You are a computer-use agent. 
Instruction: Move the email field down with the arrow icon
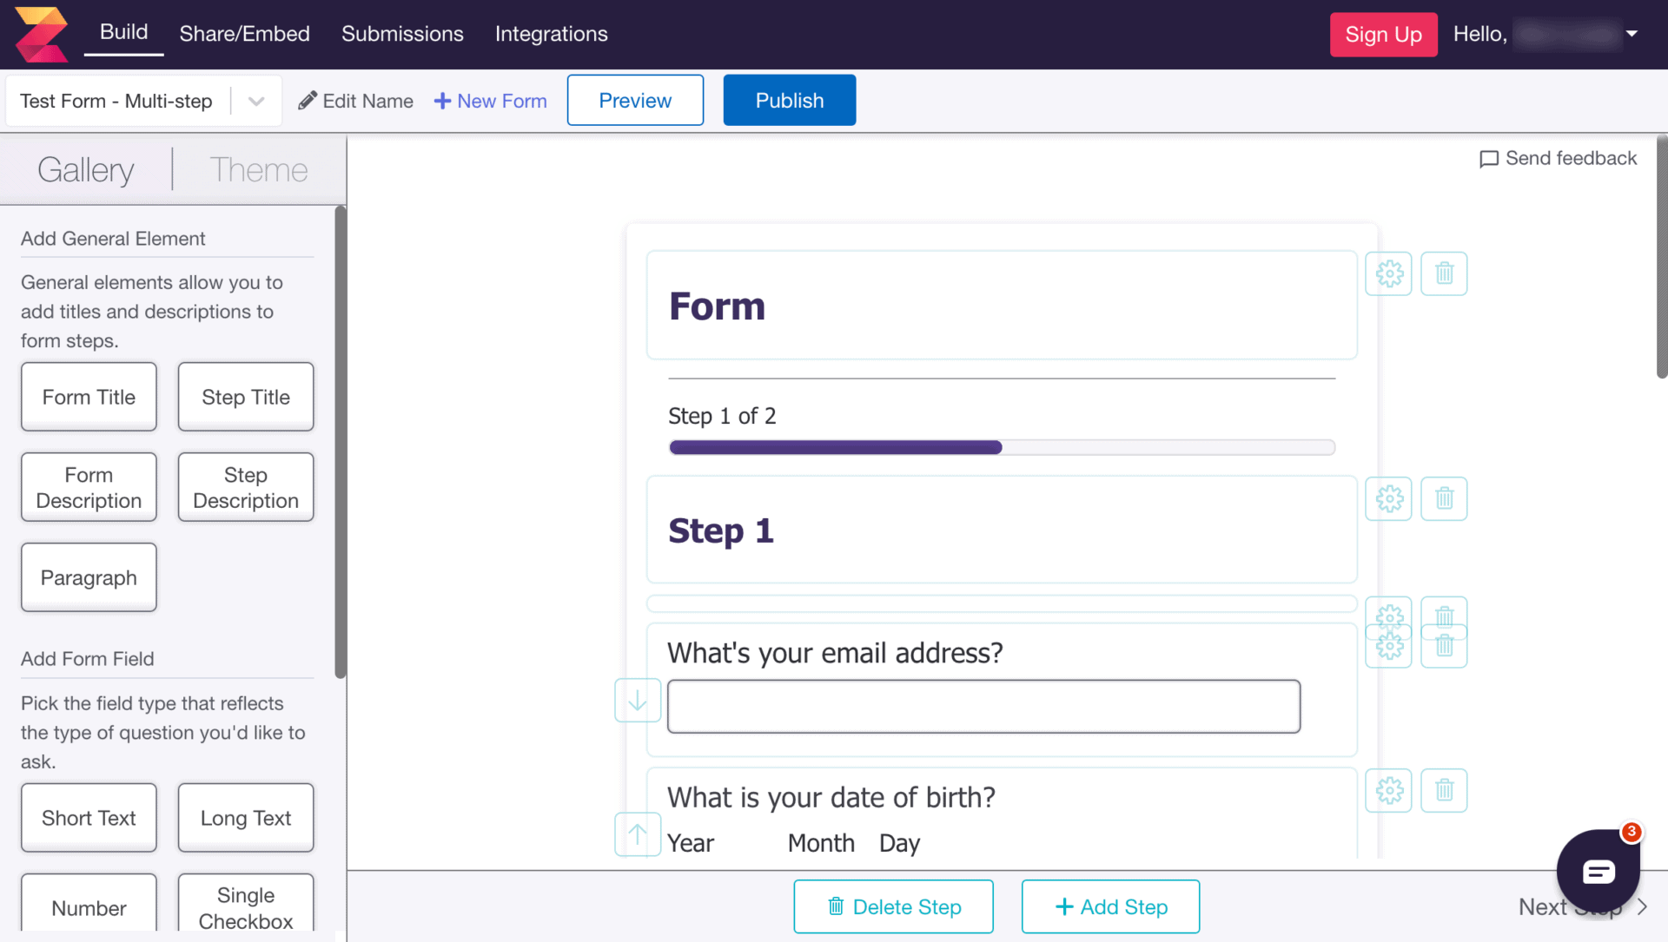pos(637,701)
